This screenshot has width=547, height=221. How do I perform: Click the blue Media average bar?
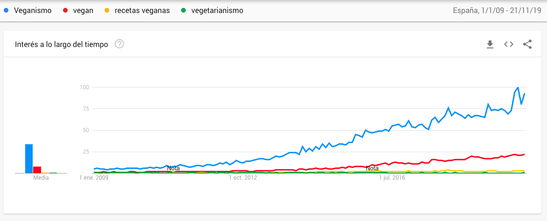point(29,159)
